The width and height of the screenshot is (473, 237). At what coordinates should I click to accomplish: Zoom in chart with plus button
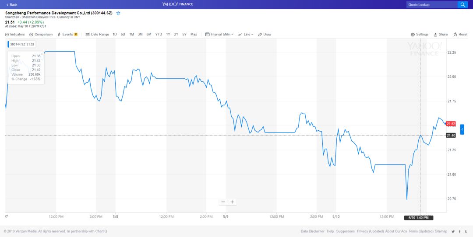click(232, 202)
